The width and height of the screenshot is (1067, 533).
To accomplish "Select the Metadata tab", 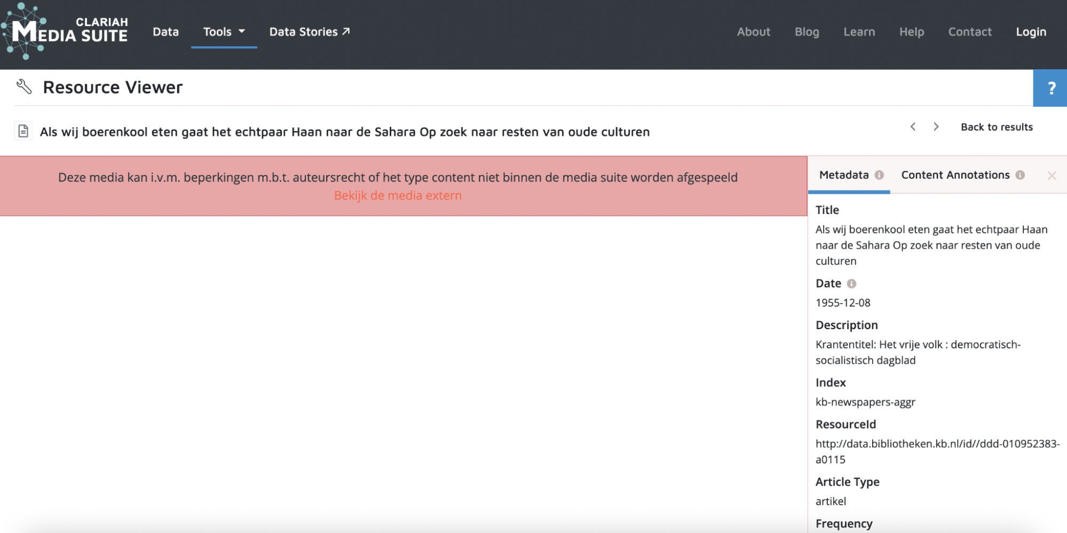I will (843, 175).
